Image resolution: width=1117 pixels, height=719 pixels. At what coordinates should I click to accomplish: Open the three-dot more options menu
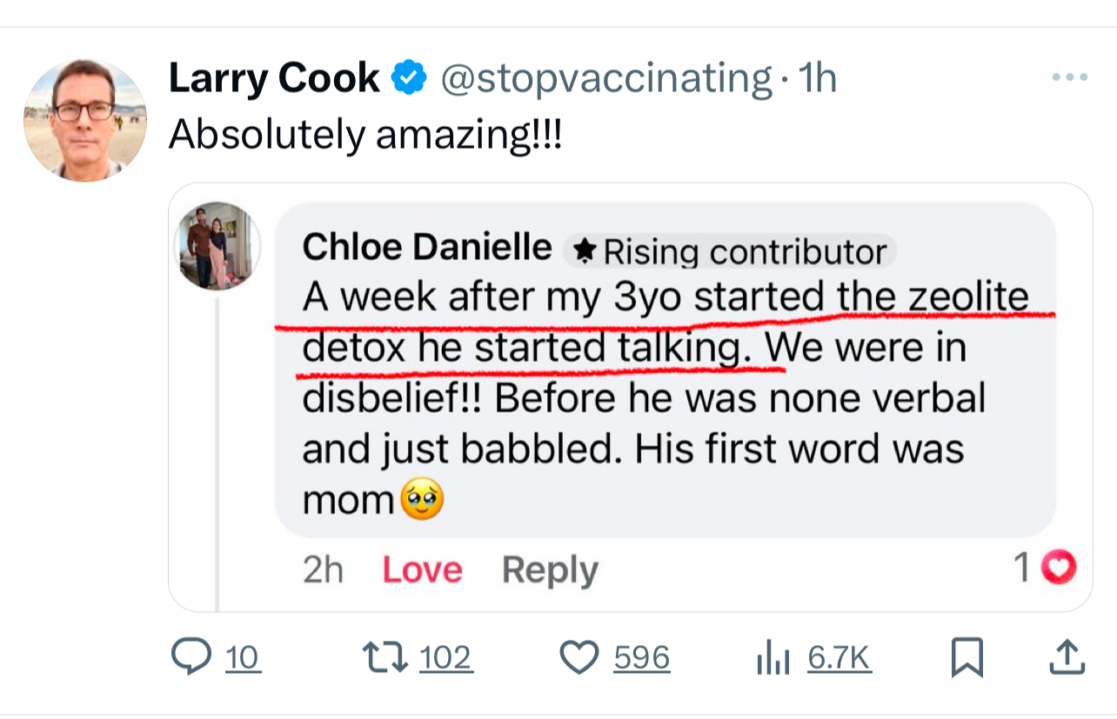1069,78
